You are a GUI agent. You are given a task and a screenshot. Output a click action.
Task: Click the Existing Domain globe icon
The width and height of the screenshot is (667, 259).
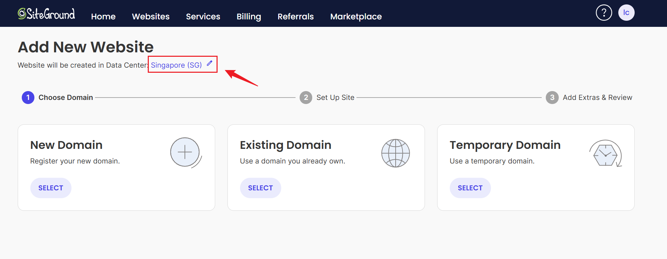click(x=395, y=153)
